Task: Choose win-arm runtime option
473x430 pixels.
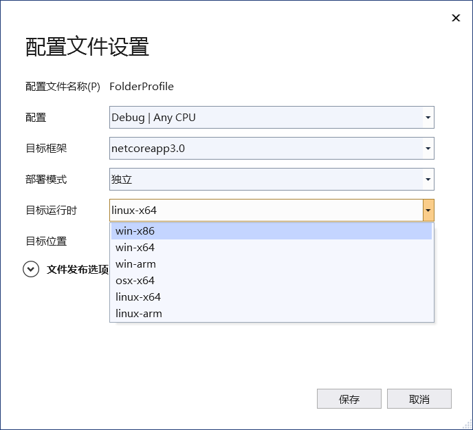Action: pyautogui.click(x=272, y=264)
